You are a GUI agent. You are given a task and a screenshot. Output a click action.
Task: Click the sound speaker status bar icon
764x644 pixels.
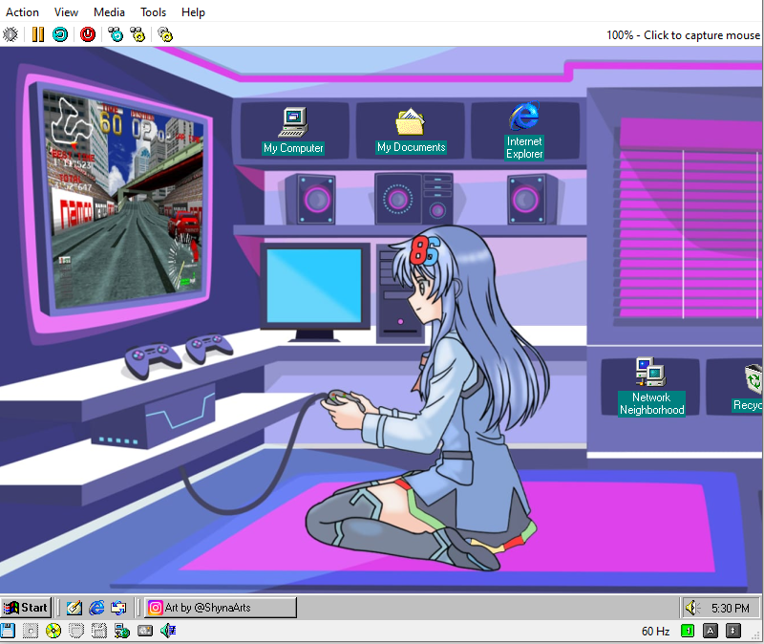click(x=168, y=631)
